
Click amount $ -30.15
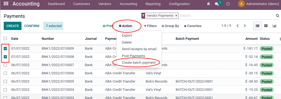tap(252, 73)
